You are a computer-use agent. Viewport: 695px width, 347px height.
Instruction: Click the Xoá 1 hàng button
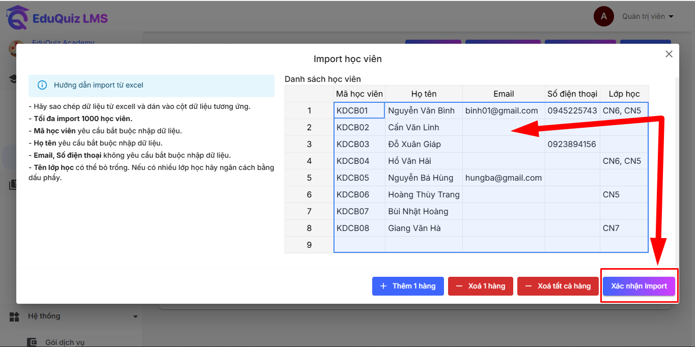pos(481,286)
